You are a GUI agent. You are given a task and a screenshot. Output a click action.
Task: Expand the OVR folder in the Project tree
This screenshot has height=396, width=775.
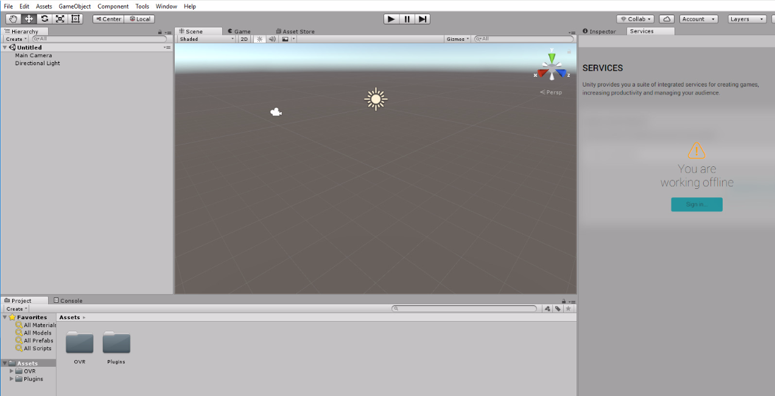point(10,370)
